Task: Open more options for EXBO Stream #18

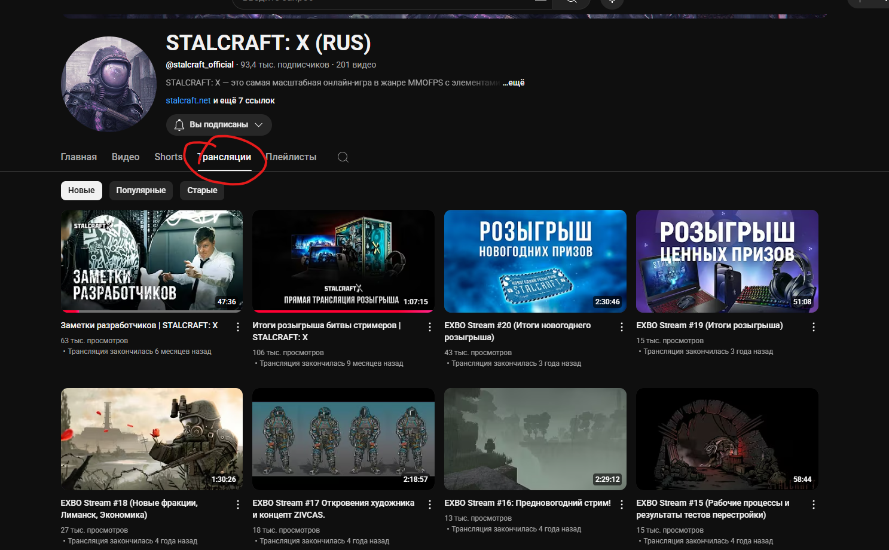Action: click(x=238, y=505)
